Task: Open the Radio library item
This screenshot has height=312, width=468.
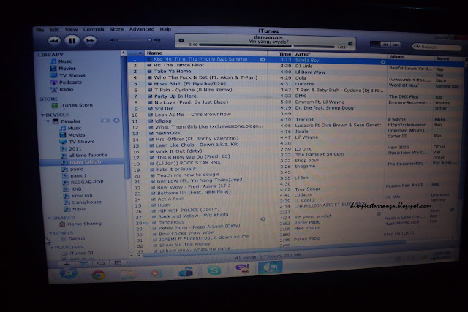Action: pos(66,89)
